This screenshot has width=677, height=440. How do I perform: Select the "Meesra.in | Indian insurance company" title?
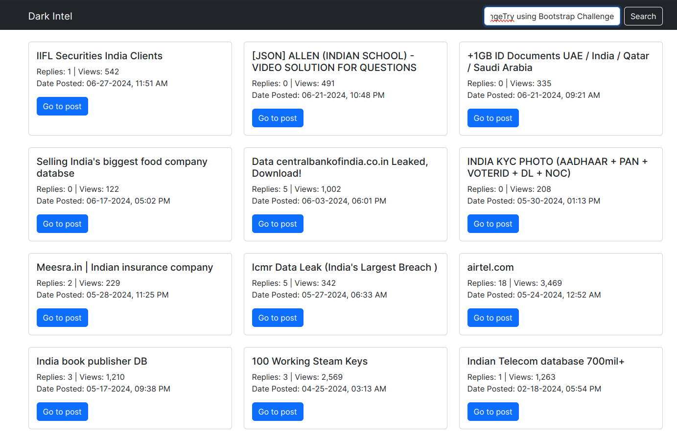(x=125, y=267)
